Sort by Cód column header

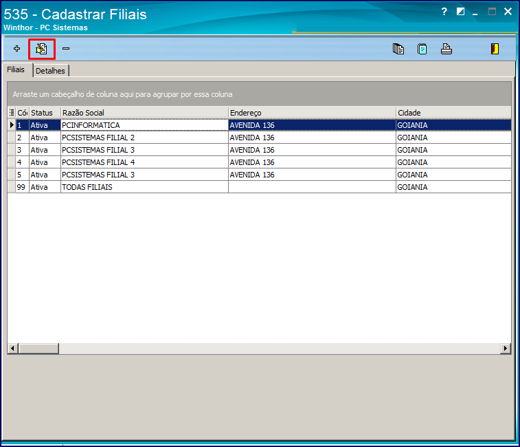22,113
